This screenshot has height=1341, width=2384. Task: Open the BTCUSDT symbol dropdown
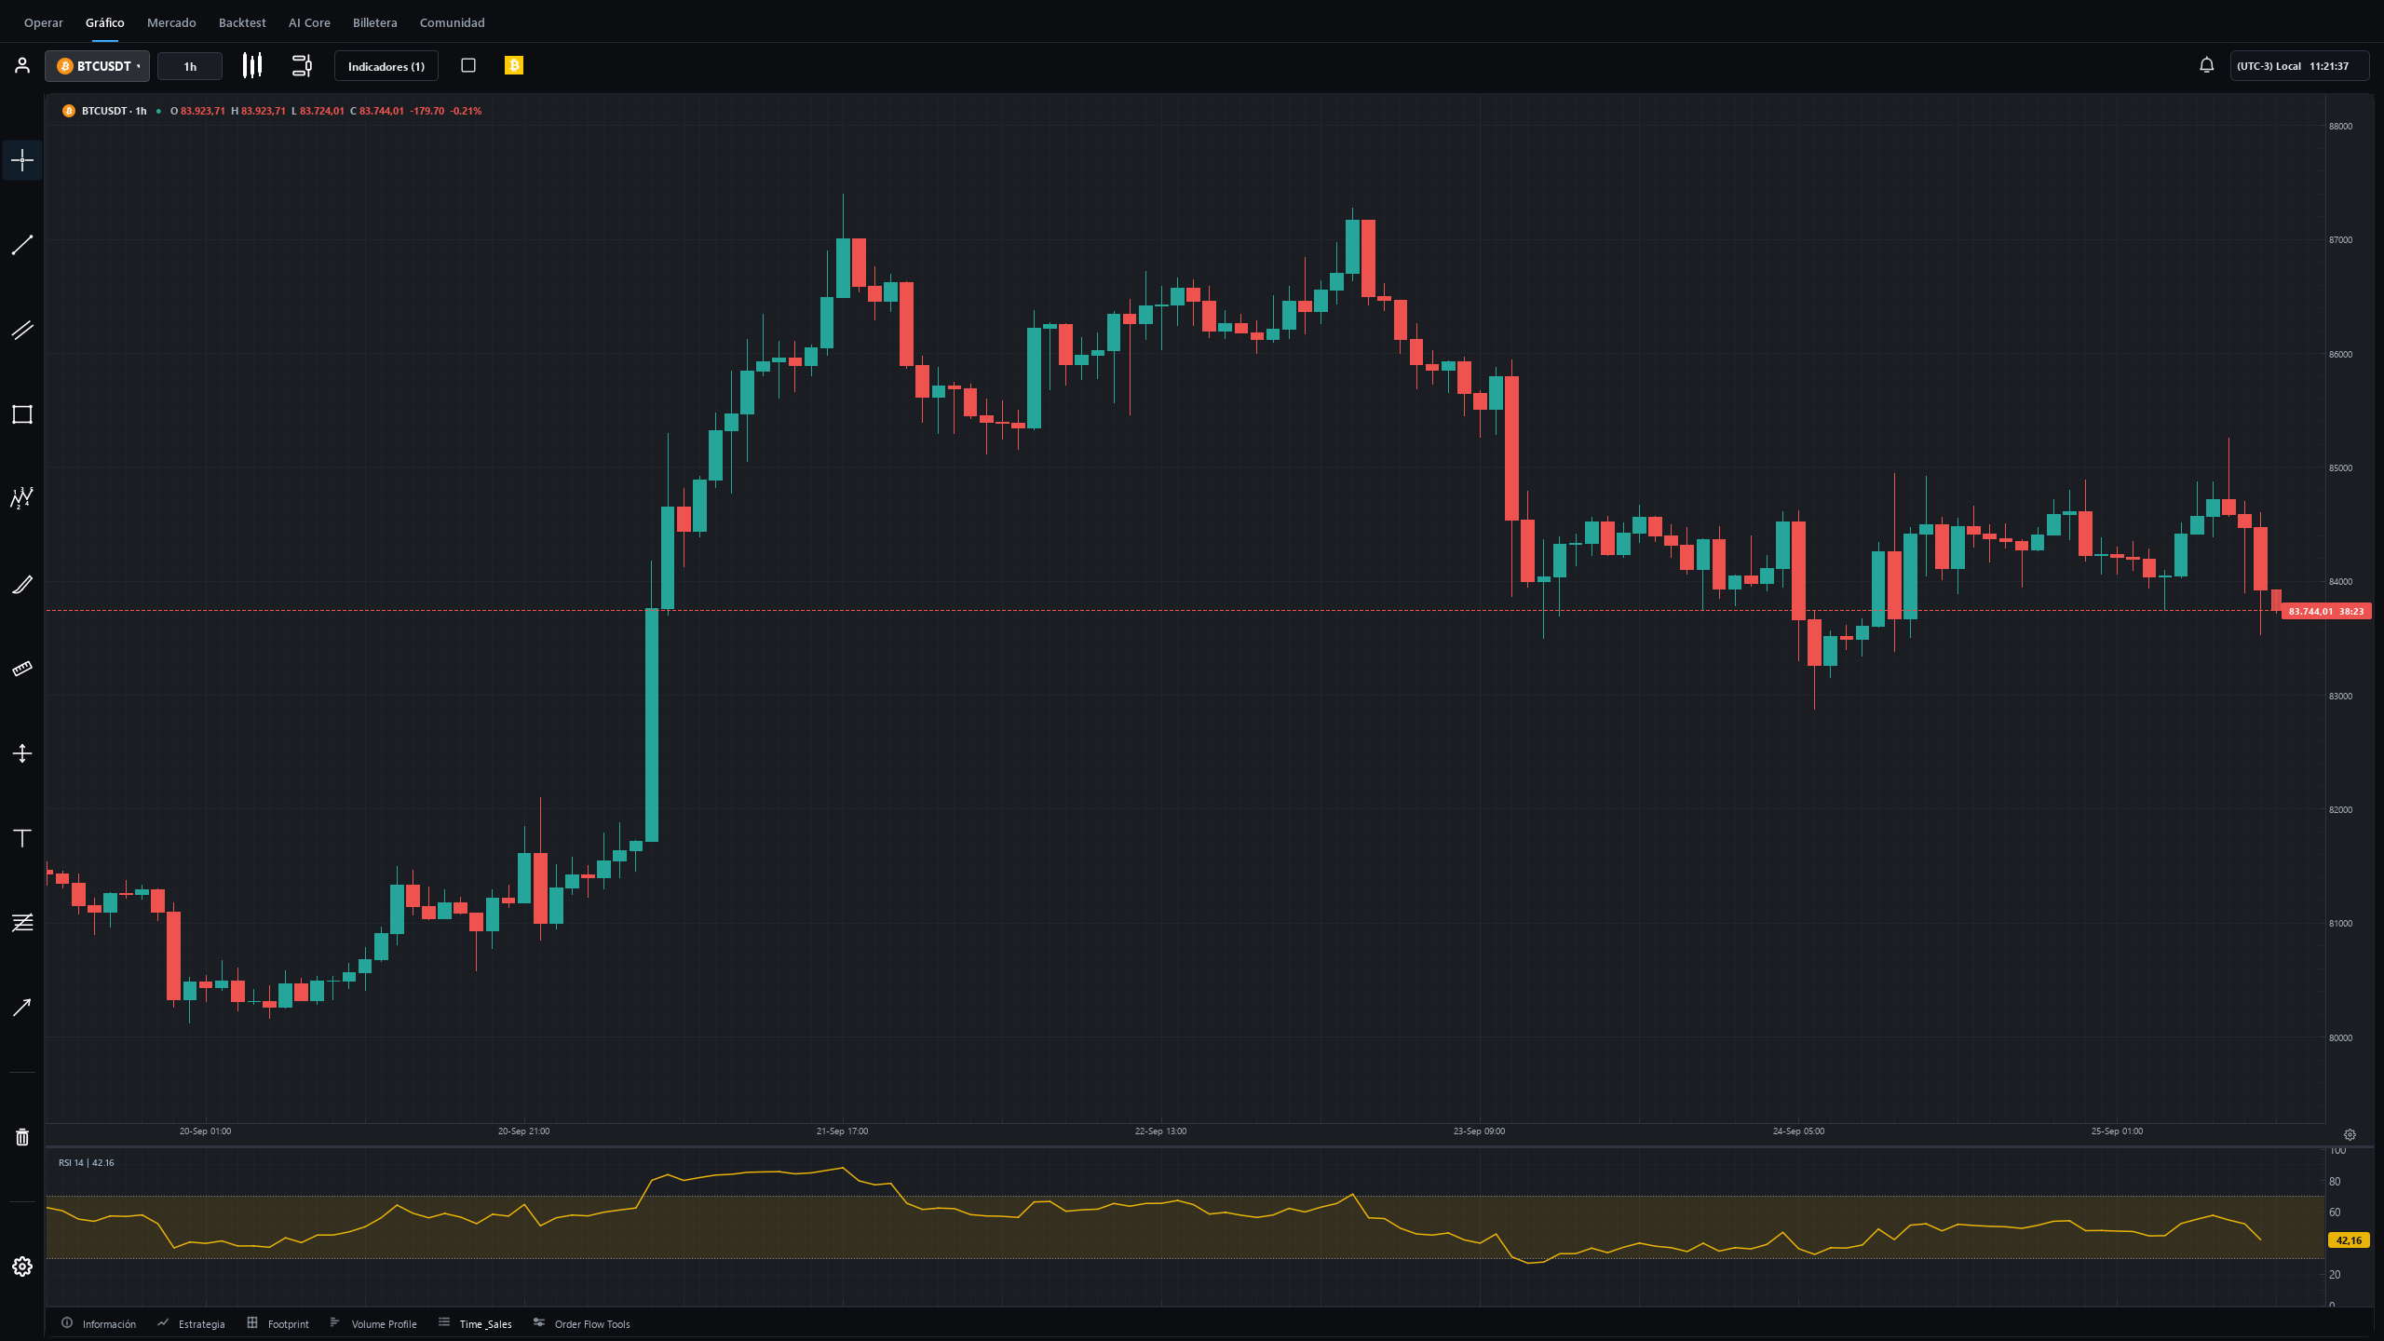point(98,66)
